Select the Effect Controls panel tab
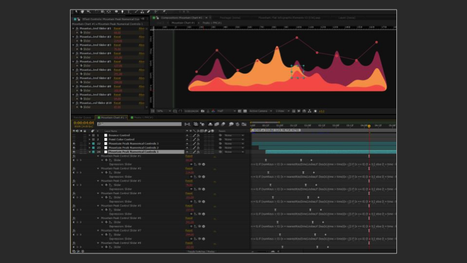The image size is (467, 263). pyautogui.click(x=110, y=19)
